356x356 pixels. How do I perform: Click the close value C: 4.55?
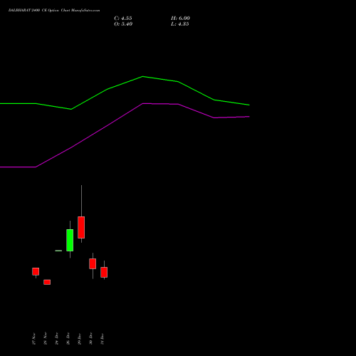(123, 19)
